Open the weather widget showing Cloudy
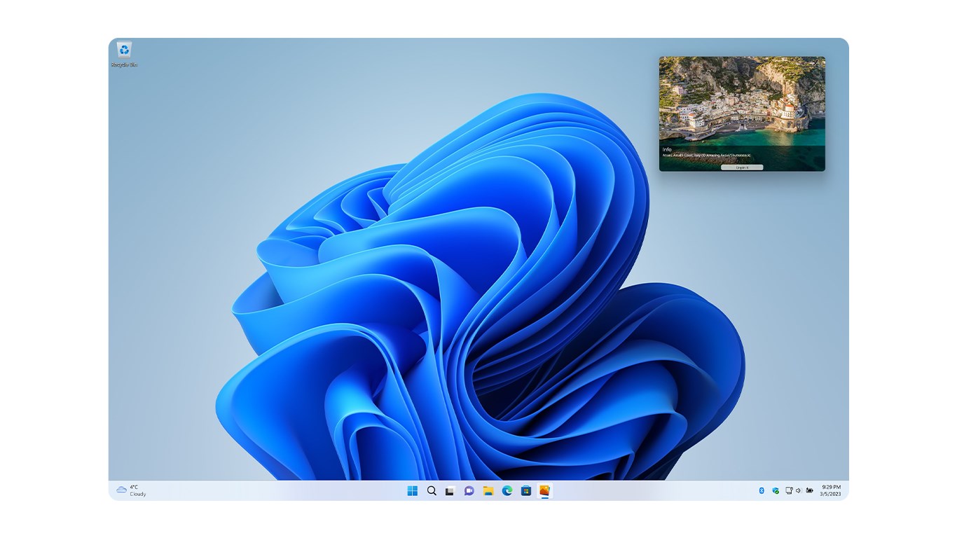957x538 pixels. [132, 490]
